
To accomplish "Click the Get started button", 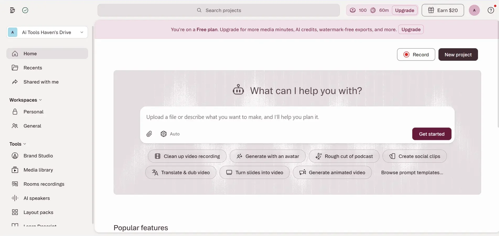I will point(432,134).
